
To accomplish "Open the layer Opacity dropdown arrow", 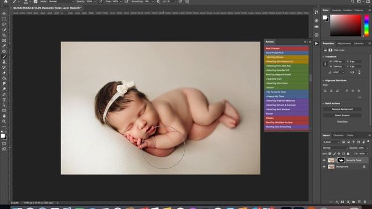I will coord(367,148).
